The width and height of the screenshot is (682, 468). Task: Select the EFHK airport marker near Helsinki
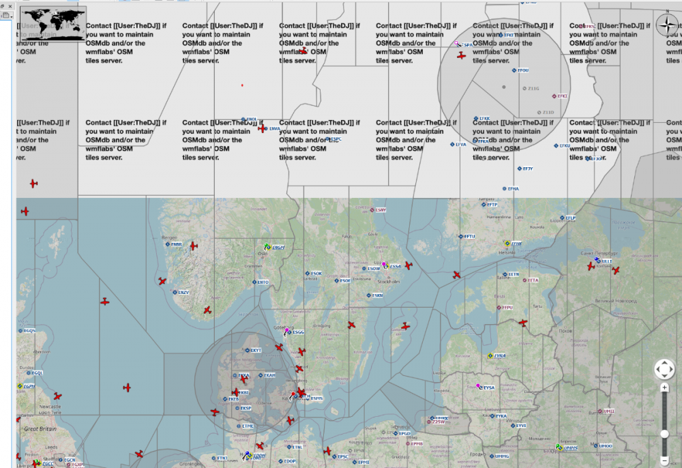coord(507,244)
